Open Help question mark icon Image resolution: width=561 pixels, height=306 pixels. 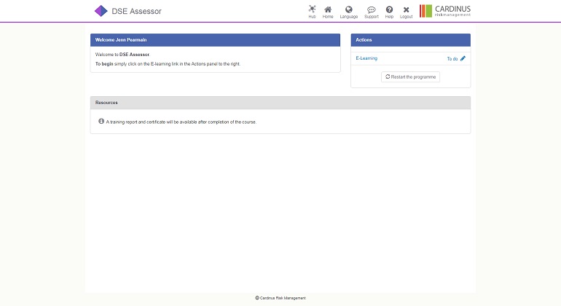[x=389, y=9]
